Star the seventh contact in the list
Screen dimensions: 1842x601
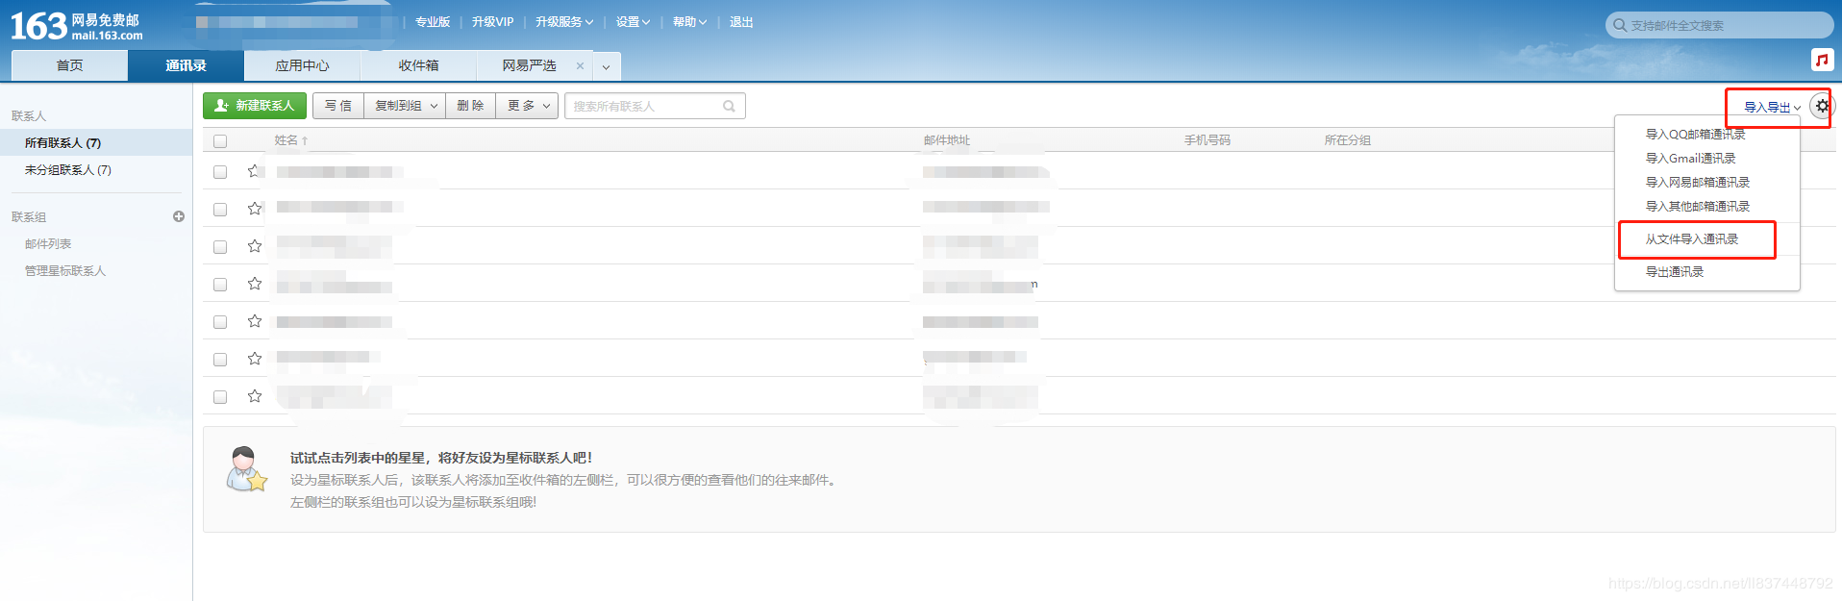tap(255, 396)
